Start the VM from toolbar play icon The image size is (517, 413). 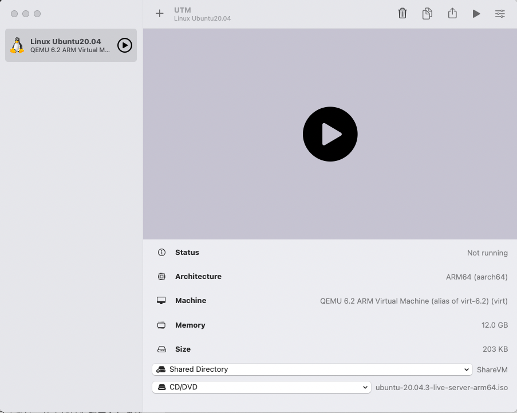point(476,14)
